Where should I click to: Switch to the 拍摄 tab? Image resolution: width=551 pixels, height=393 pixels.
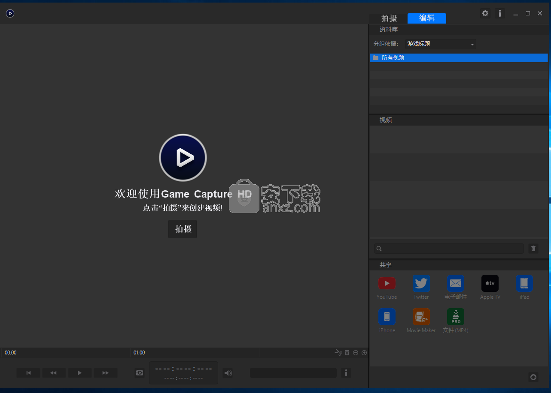[389, 18]
